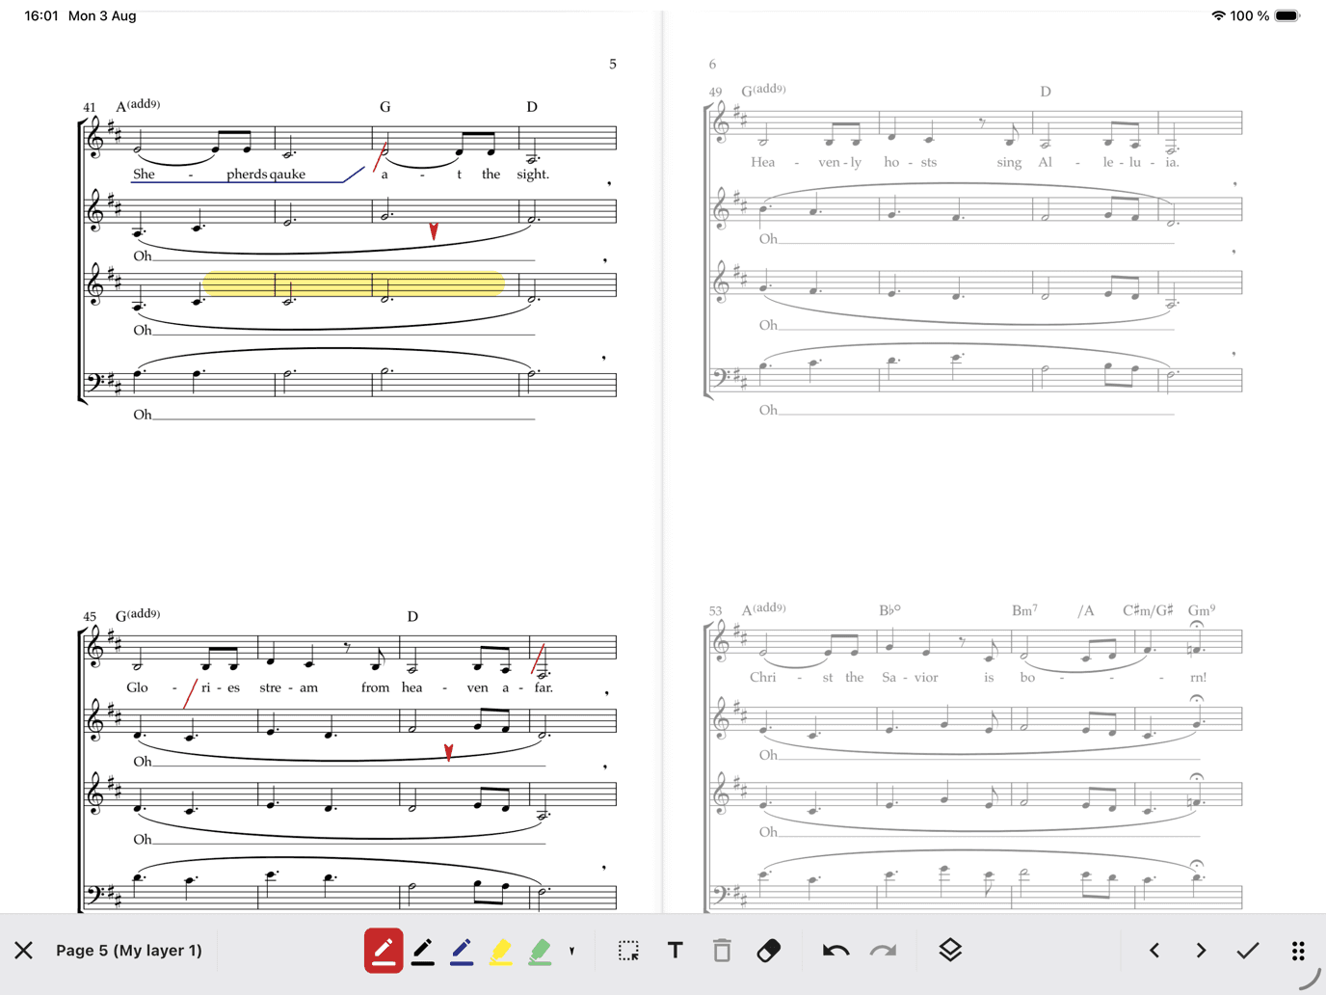This screenshot has height=995, width=1326.
Task: Tap the Bb° chord symbol
Action: point(889,610)
